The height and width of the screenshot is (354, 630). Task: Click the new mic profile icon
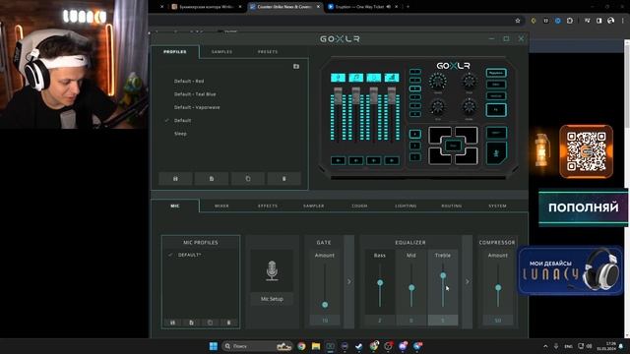click(x=191, y=323)
